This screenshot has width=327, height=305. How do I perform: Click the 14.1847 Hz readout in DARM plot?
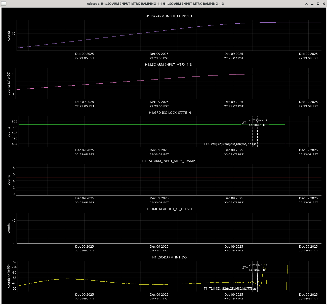click(257, 270)
